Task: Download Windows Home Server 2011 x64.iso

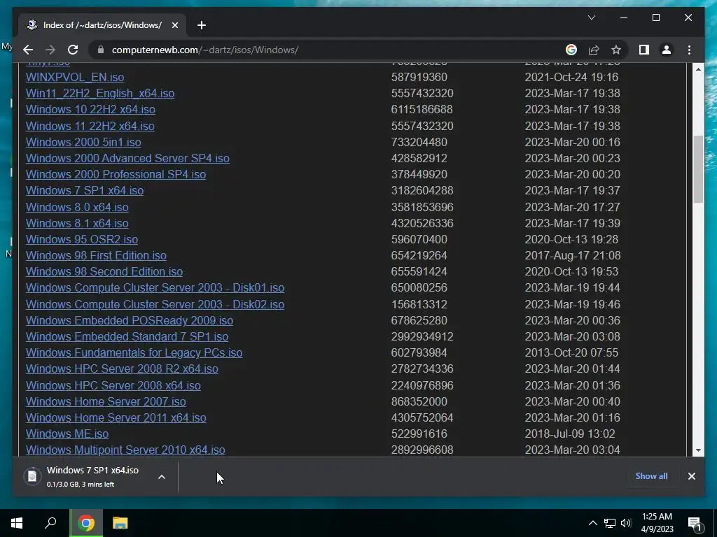Action: (x=116, y=418)
